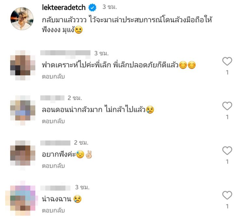Reply to the comment น่าฉงฉาน
Screen dimensions: 237x220
[53, 210]
